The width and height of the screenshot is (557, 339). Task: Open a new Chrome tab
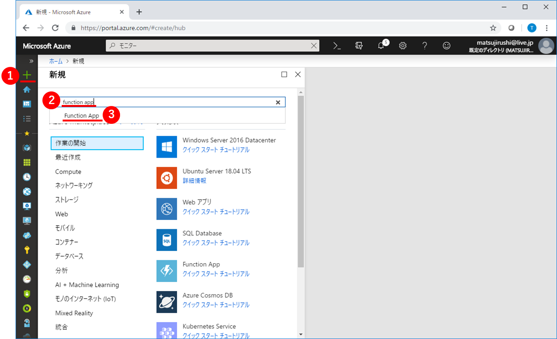pyautogui.click(x=139, y=12)
